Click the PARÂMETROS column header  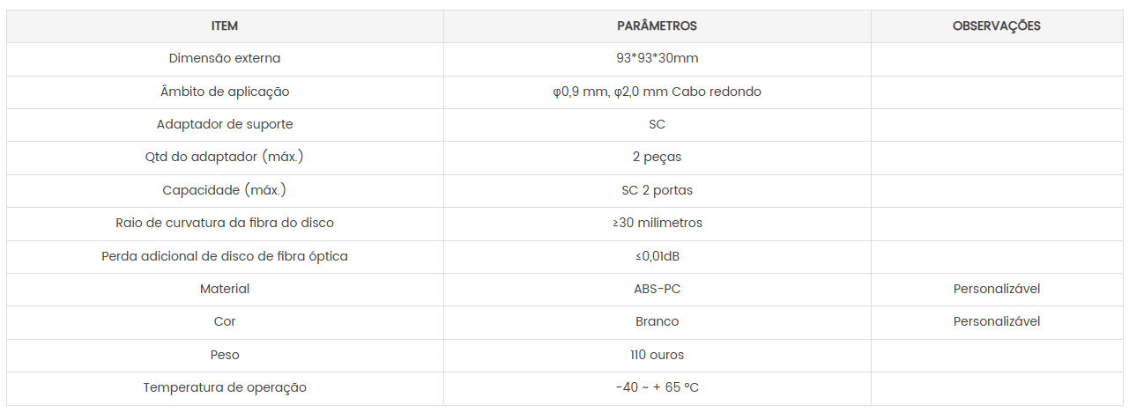(x=657, y=26)
